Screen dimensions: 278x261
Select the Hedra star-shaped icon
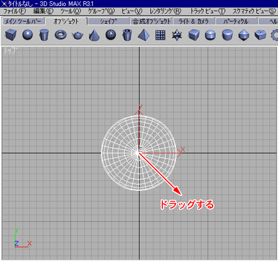177,35
